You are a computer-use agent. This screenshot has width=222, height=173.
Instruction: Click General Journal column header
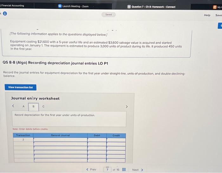[61, 135]
